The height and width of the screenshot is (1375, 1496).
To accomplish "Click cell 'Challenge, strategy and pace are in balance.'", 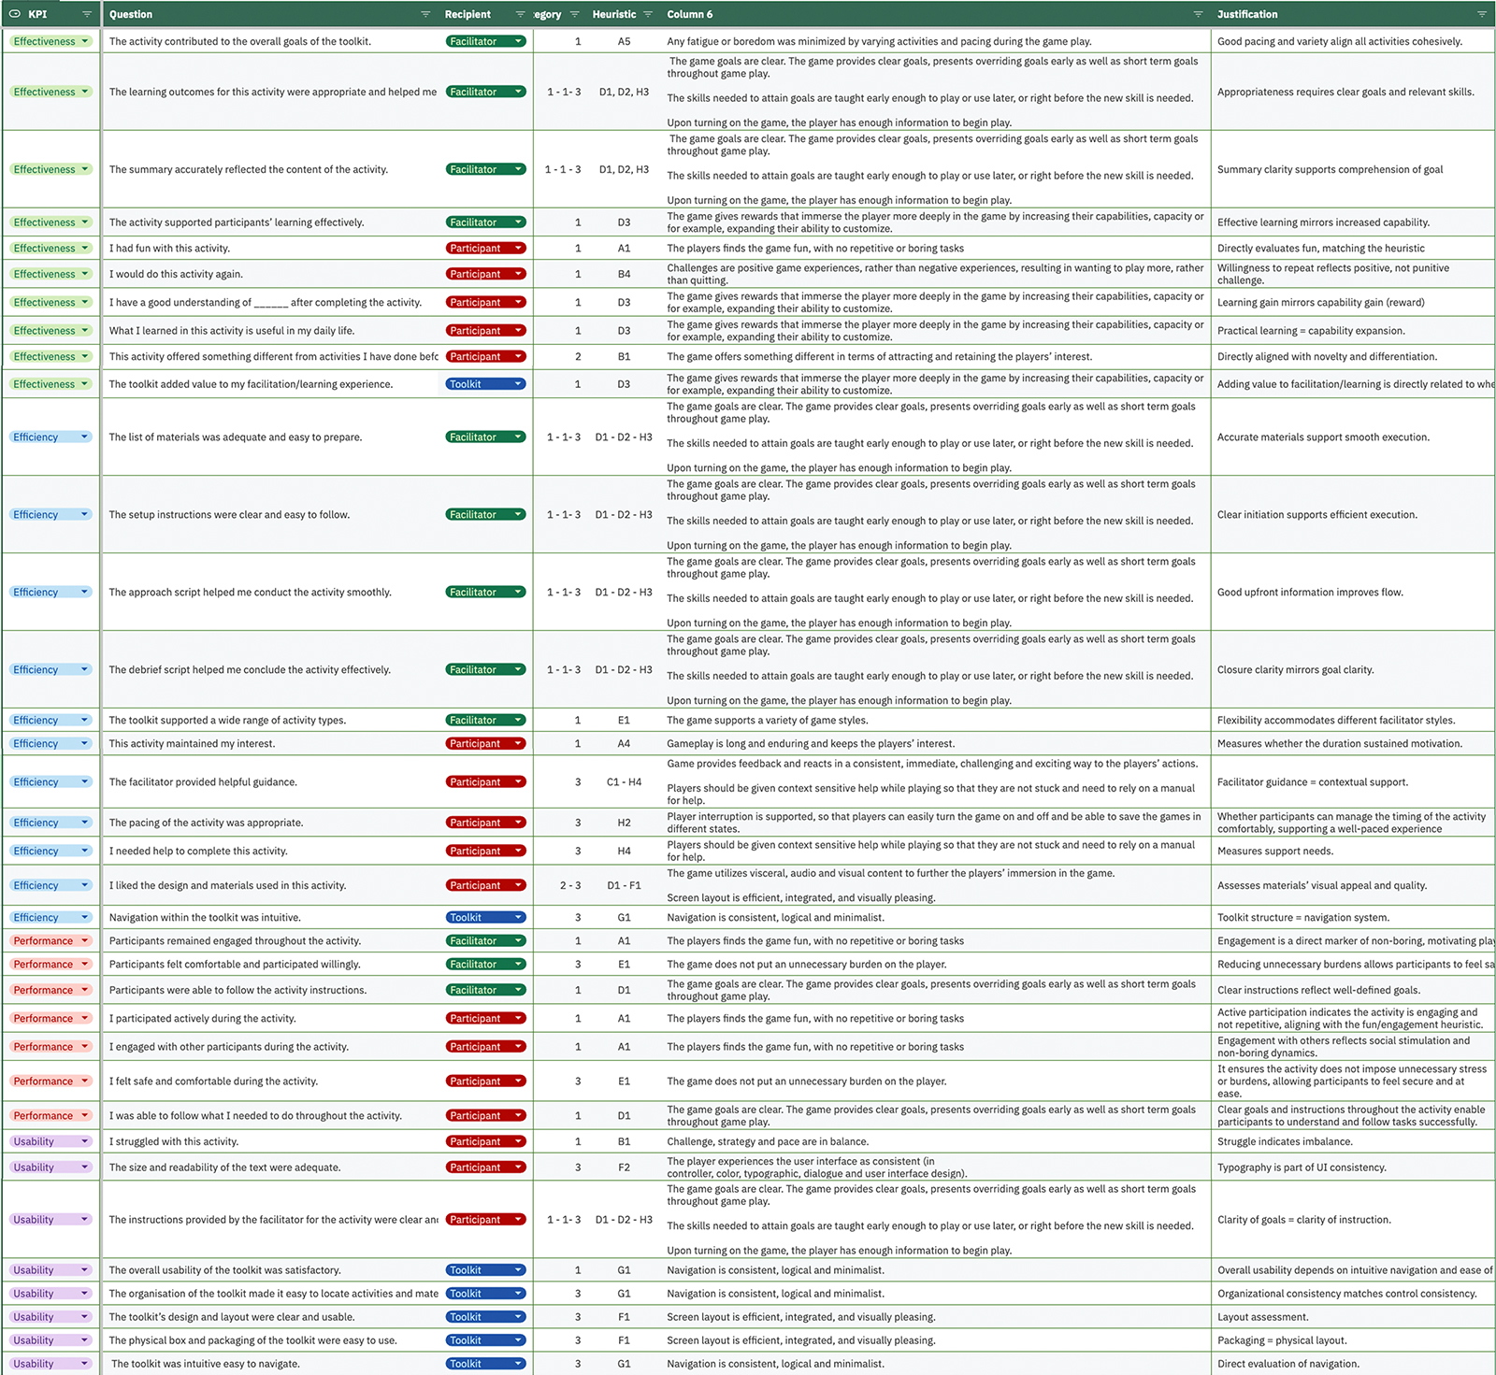I will click(x=768, y=1142).
